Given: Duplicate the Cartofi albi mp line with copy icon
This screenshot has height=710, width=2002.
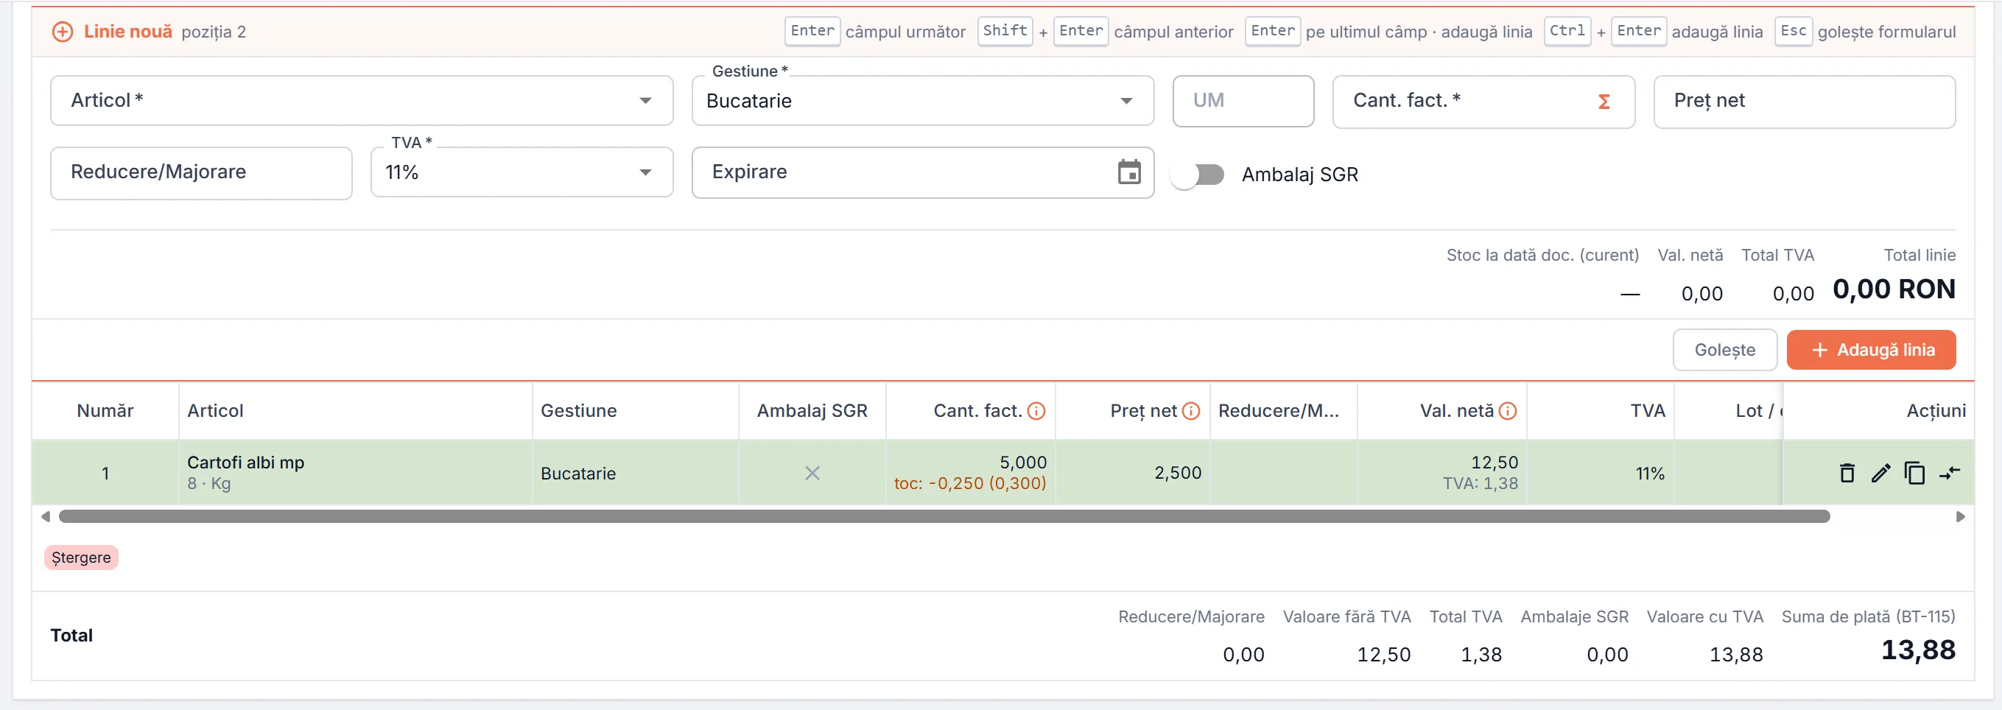Looking at the screenshot, I should tap(1915, 472).
